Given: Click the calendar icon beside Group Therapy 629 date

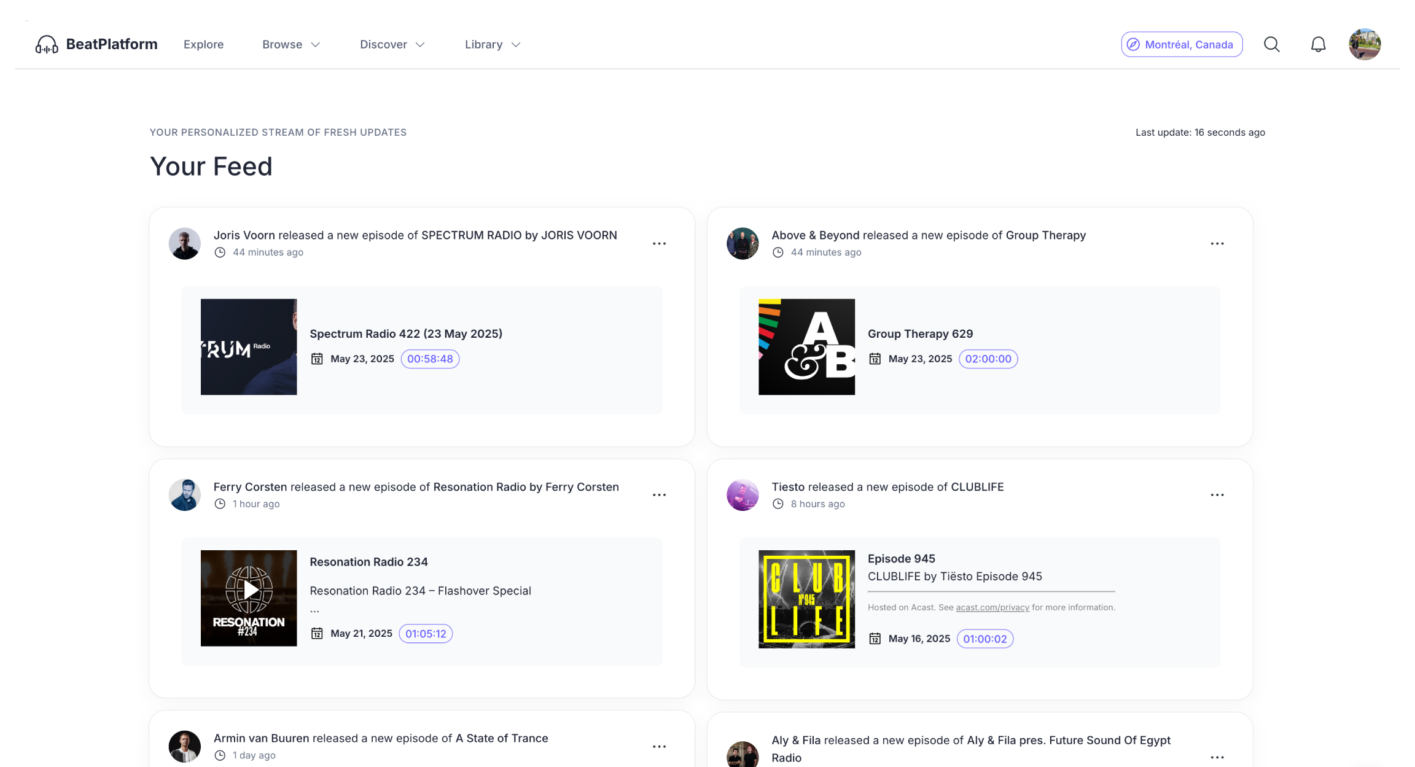Looking at the screenshot, I should click(x=875, y=359).
